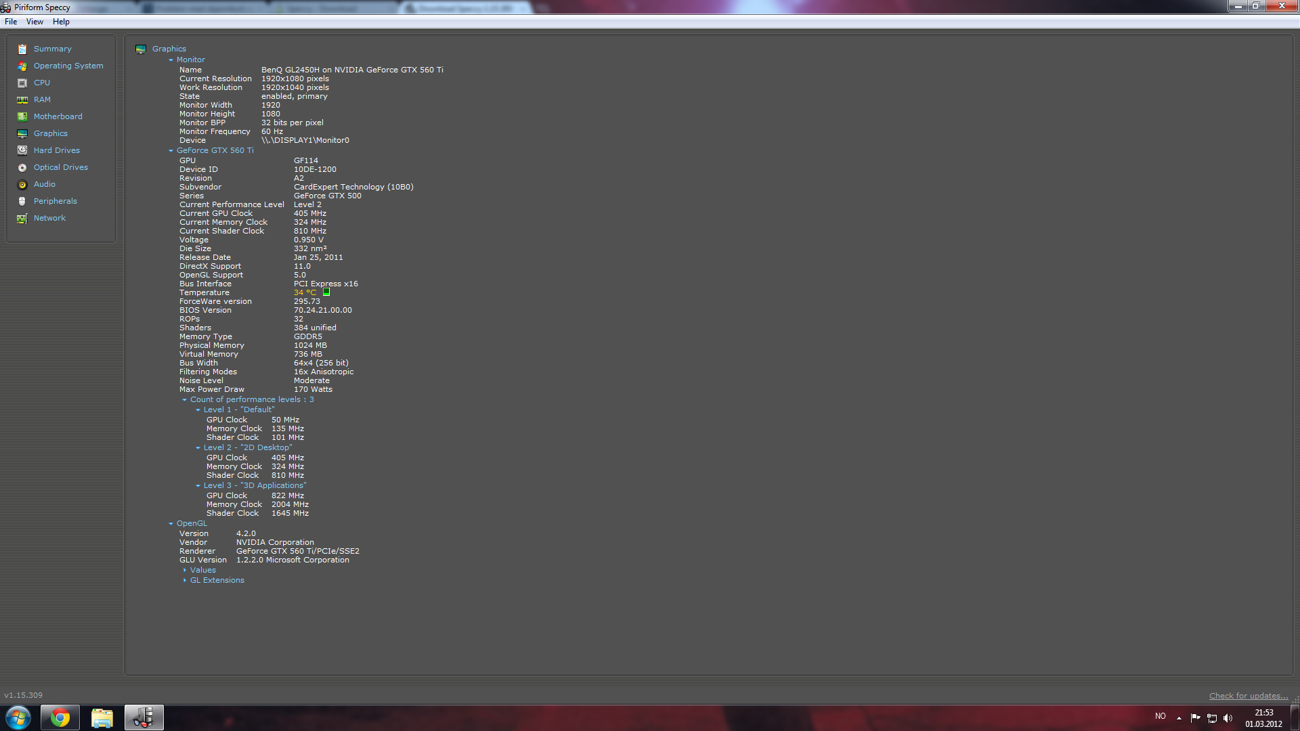Open the File menu
Screen dimensions: 1300x731
point(11,22)
